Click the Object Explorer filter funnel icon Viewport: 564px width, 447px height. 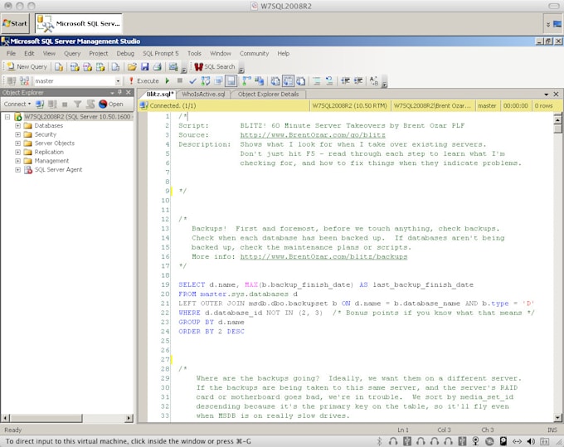pyautogui.click(x=77, y=104)
